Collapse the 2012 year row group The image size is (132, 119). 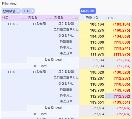tap(9, 24)
